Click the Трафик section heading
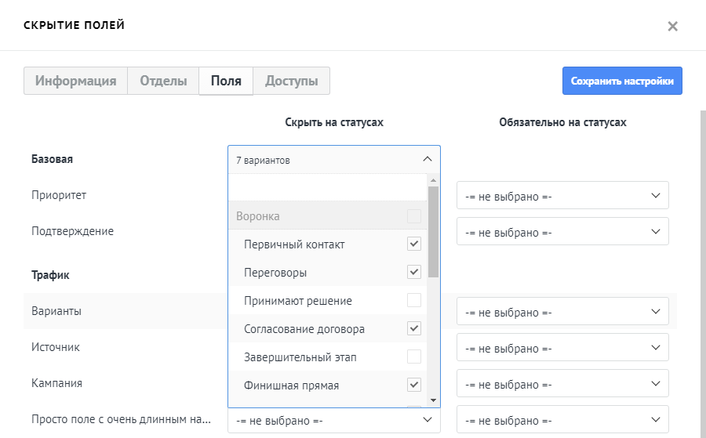 point(50,275)
